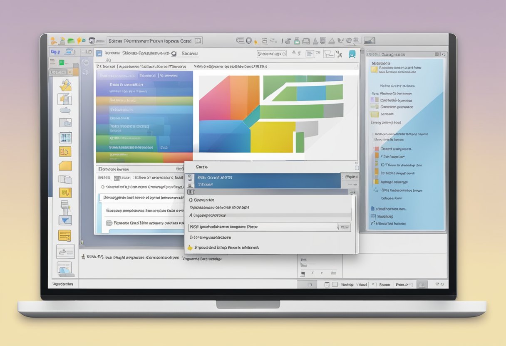Toggle the small square control in the status bar

334,284
